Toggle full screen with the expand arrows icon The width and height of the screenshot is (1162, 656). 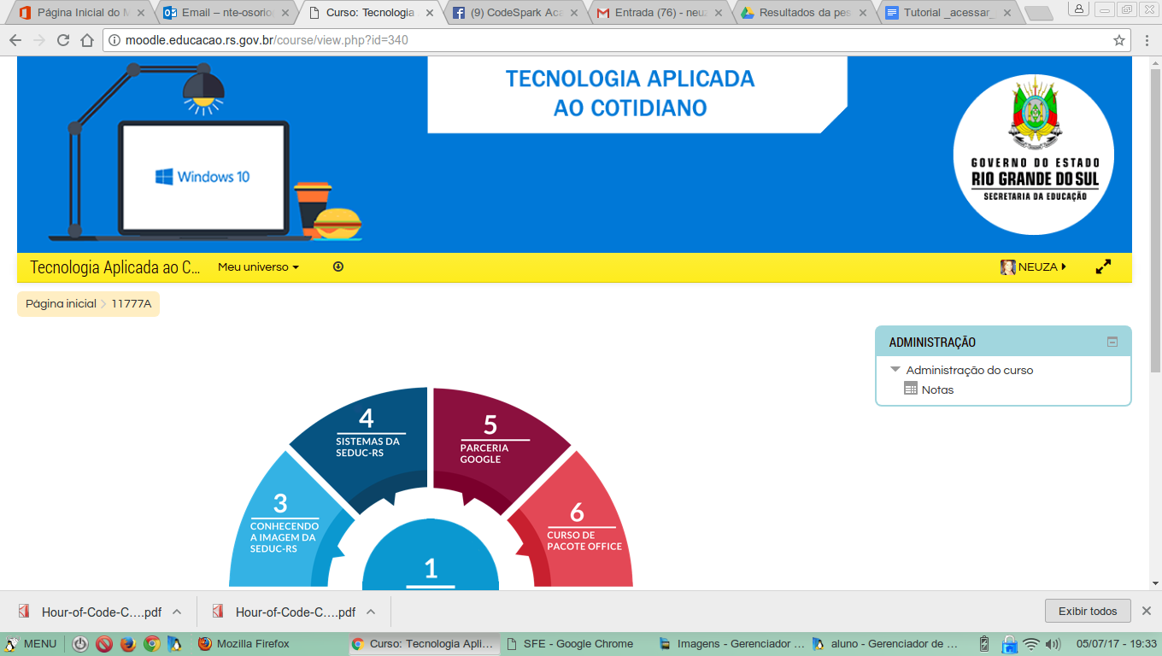(1103, 267)
